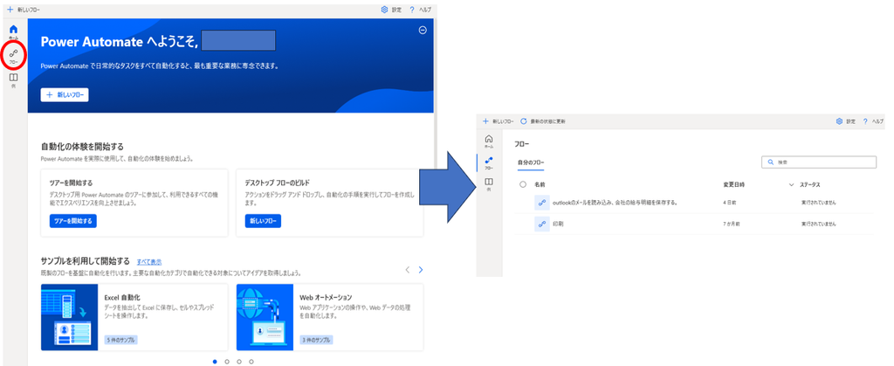Open すべて表示 link
Screen dimensions: 894x366
click(x=148, y=262)
